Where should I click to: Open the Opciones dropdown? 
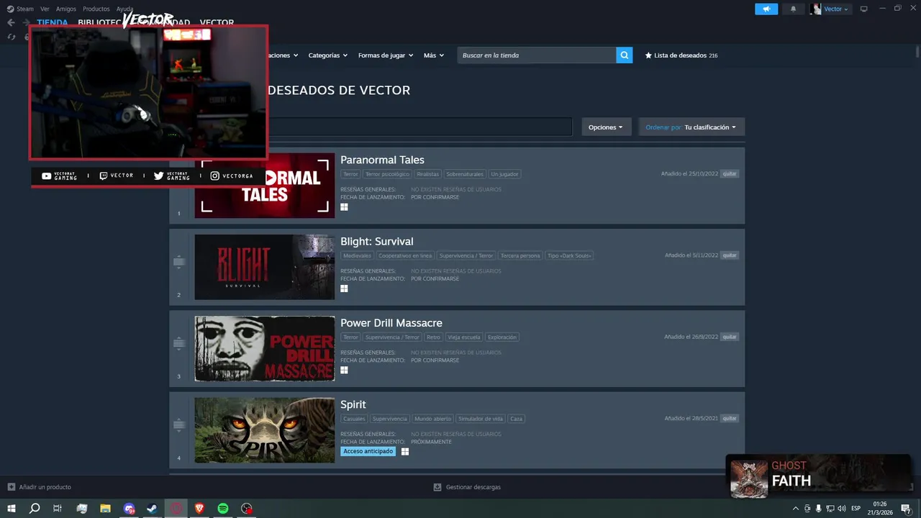[x=606, y=127]
